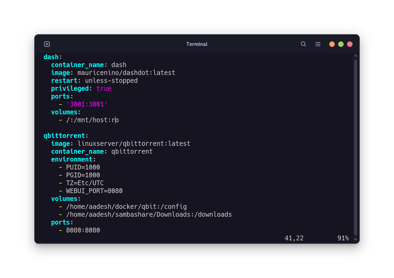The height and width of the screenshot is (278, 394).
Task: Open a new terminal tab
Action: [x=47, y=44]
